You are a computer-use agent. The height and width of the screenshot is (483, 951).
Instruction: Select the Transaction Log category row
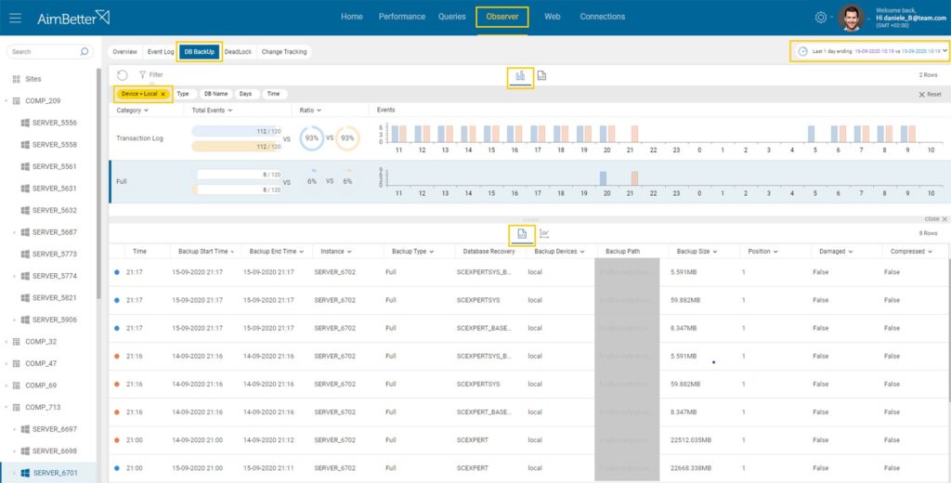(x=528, y=138)
